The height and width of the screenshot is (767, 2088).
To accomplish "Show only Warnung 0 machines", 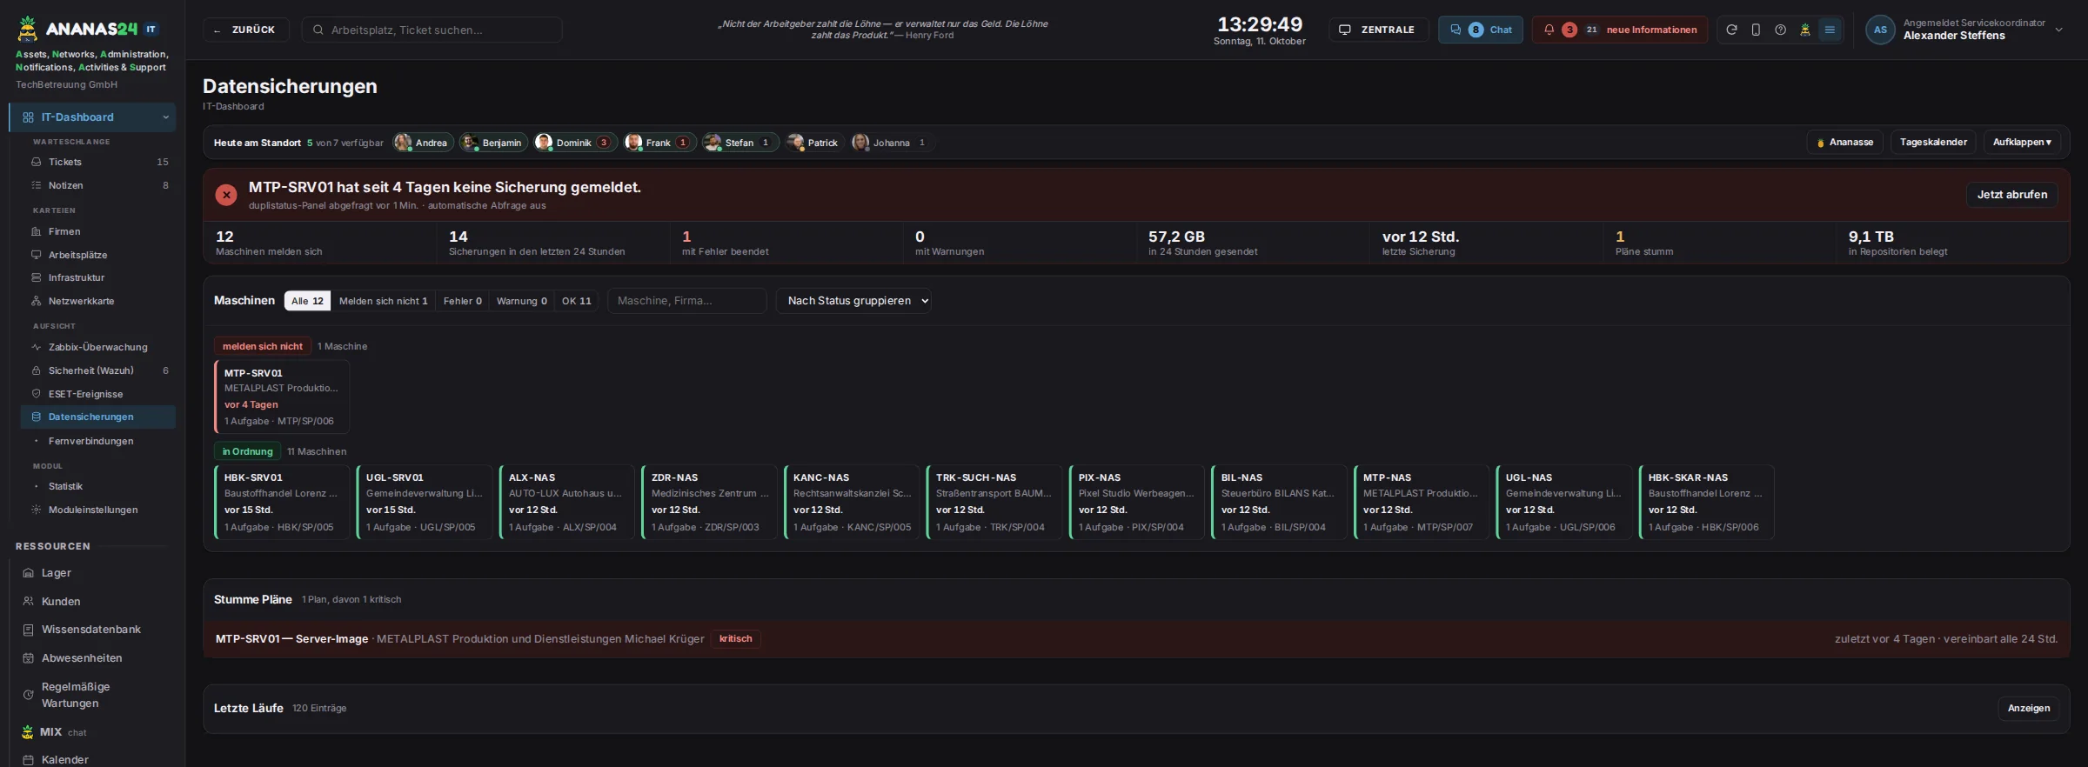I will point(521,301).
